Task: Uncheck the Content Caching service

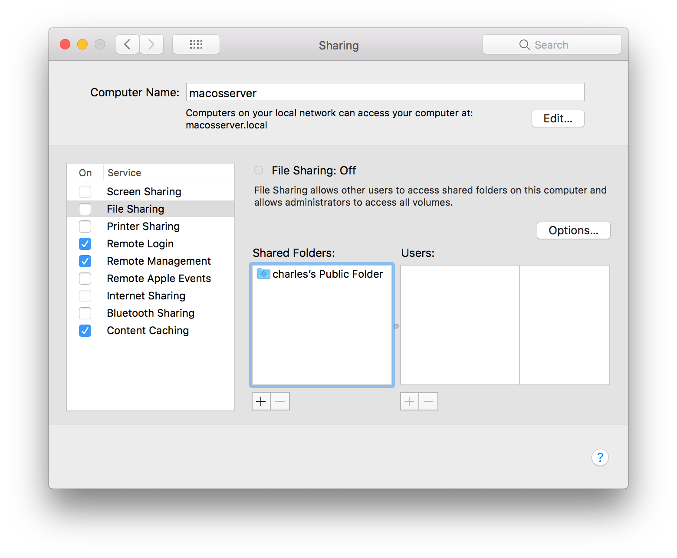Action: tap(85, 331)
